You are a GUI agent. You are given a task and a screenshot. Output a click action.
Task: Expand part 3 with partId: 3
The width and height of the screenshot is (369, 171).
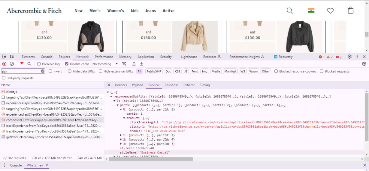click(121, 144)
